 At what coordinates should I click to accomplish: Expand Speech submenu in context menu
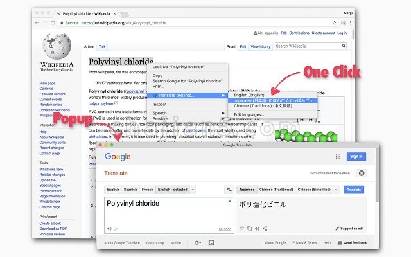(x=188, y=113)
